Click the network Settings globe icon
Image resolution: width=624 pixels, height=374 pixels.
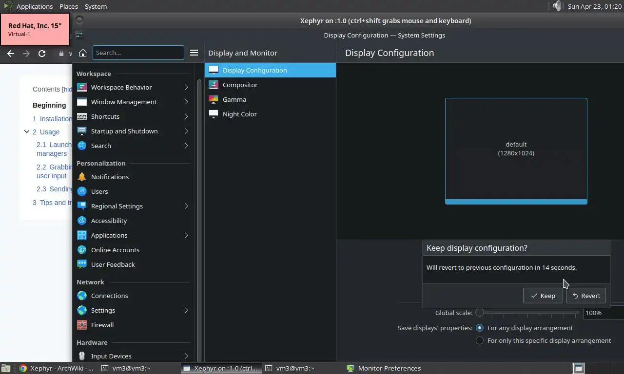tap(82, 310)
